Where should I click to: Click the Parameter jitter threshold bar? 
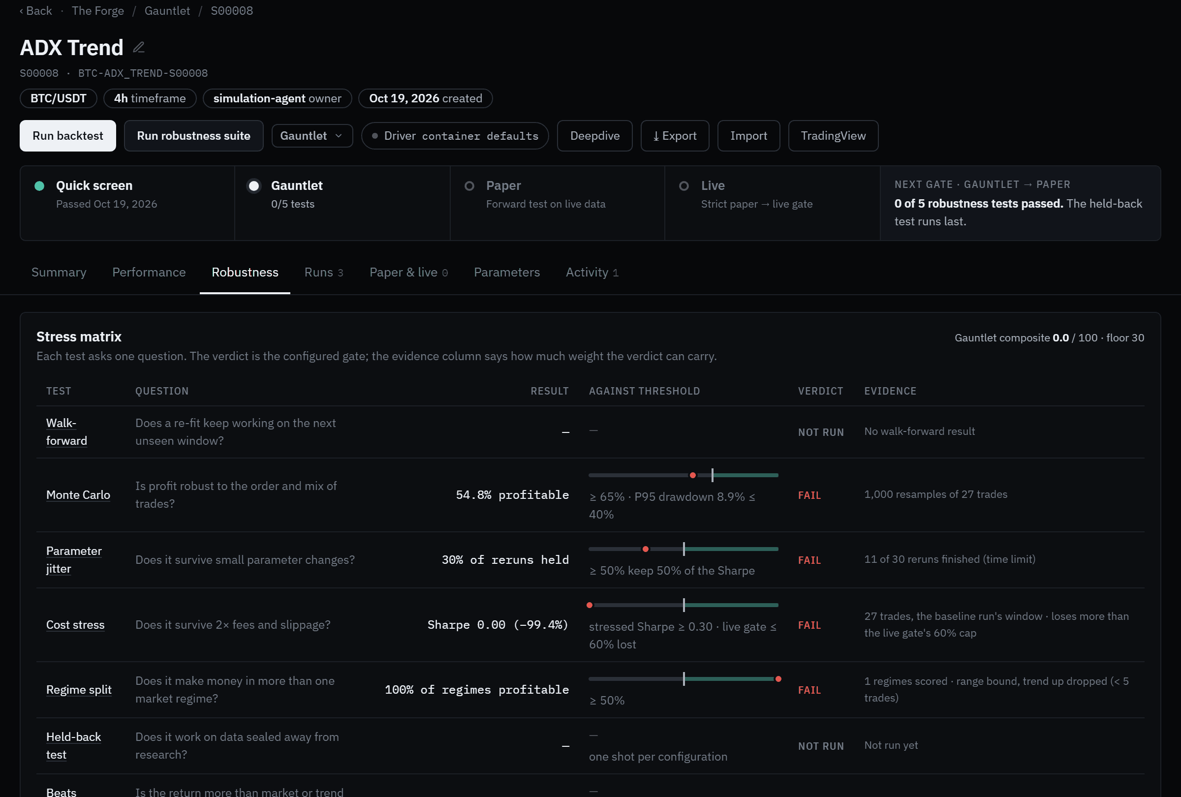pos(684,549)
